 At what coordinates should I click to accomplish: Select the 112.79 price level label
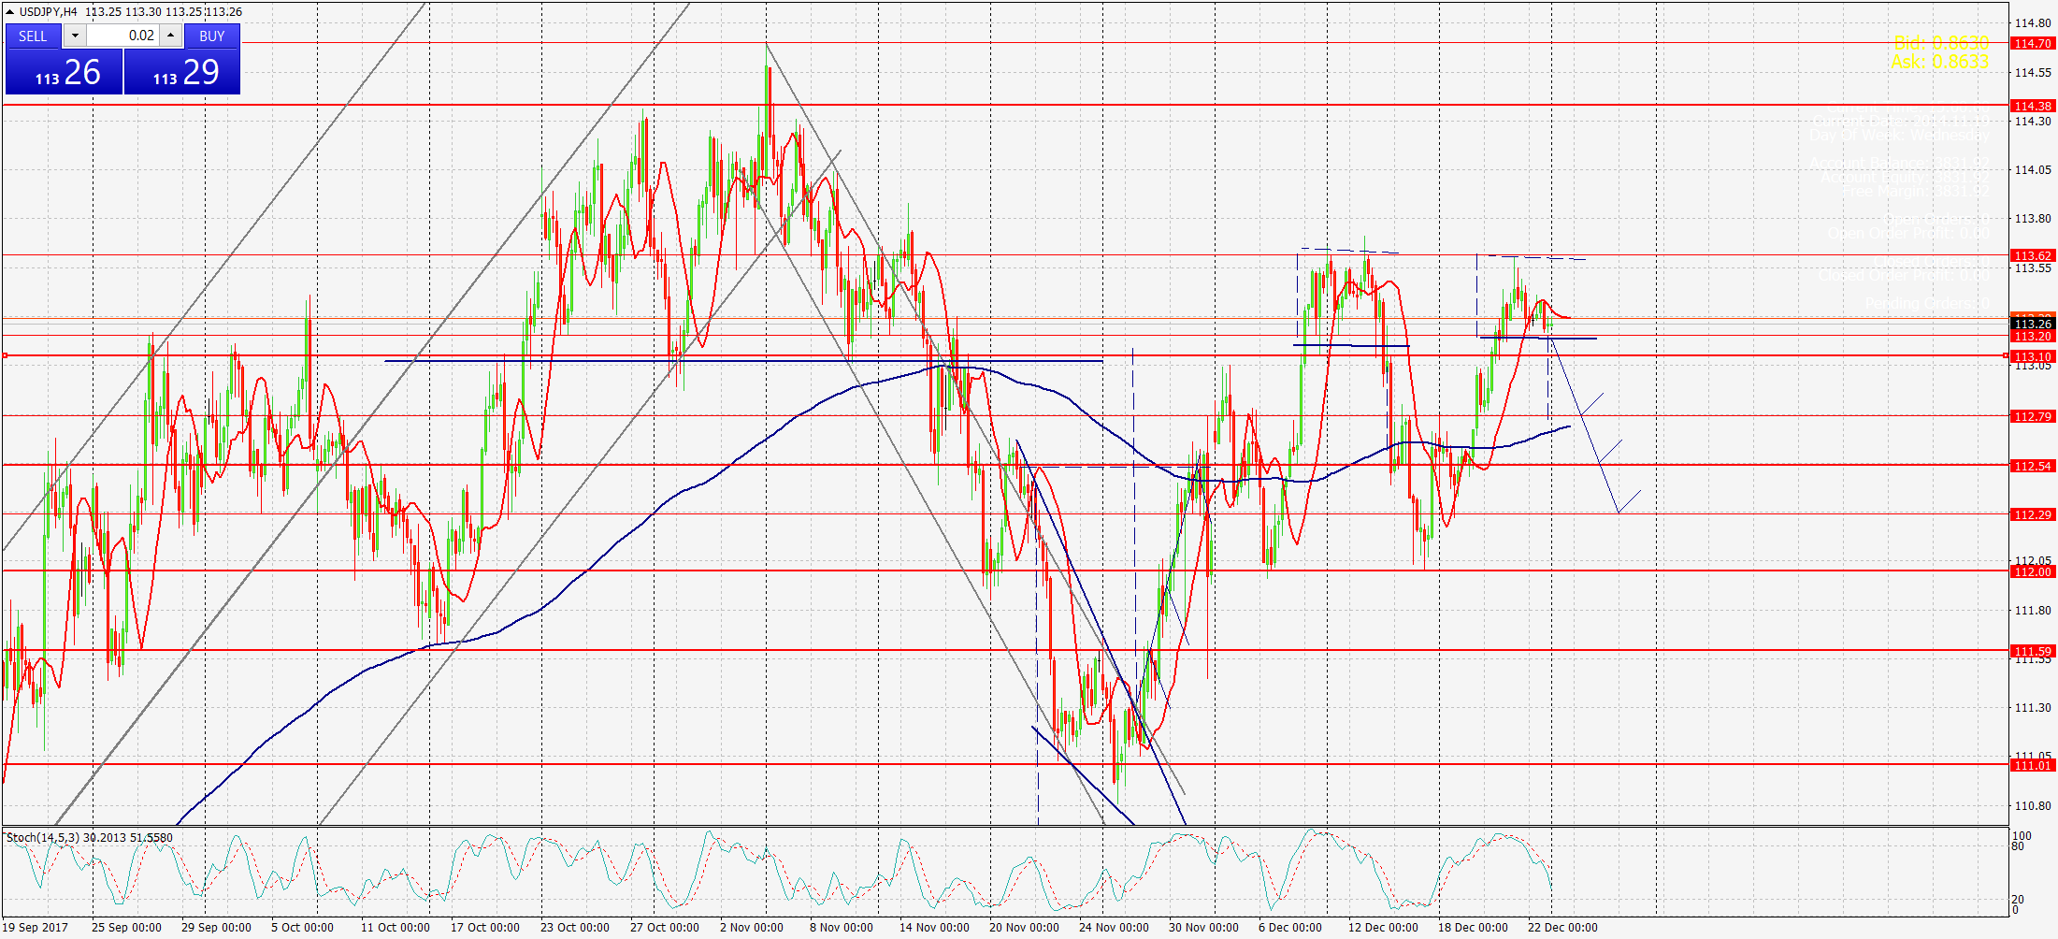2033,416
